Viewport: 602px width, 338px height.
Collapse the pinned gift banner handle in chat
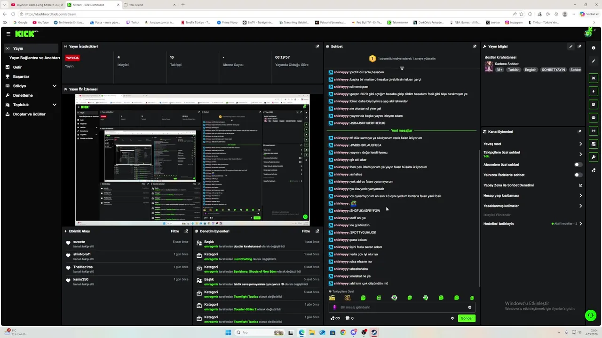[x=402, y=68]
